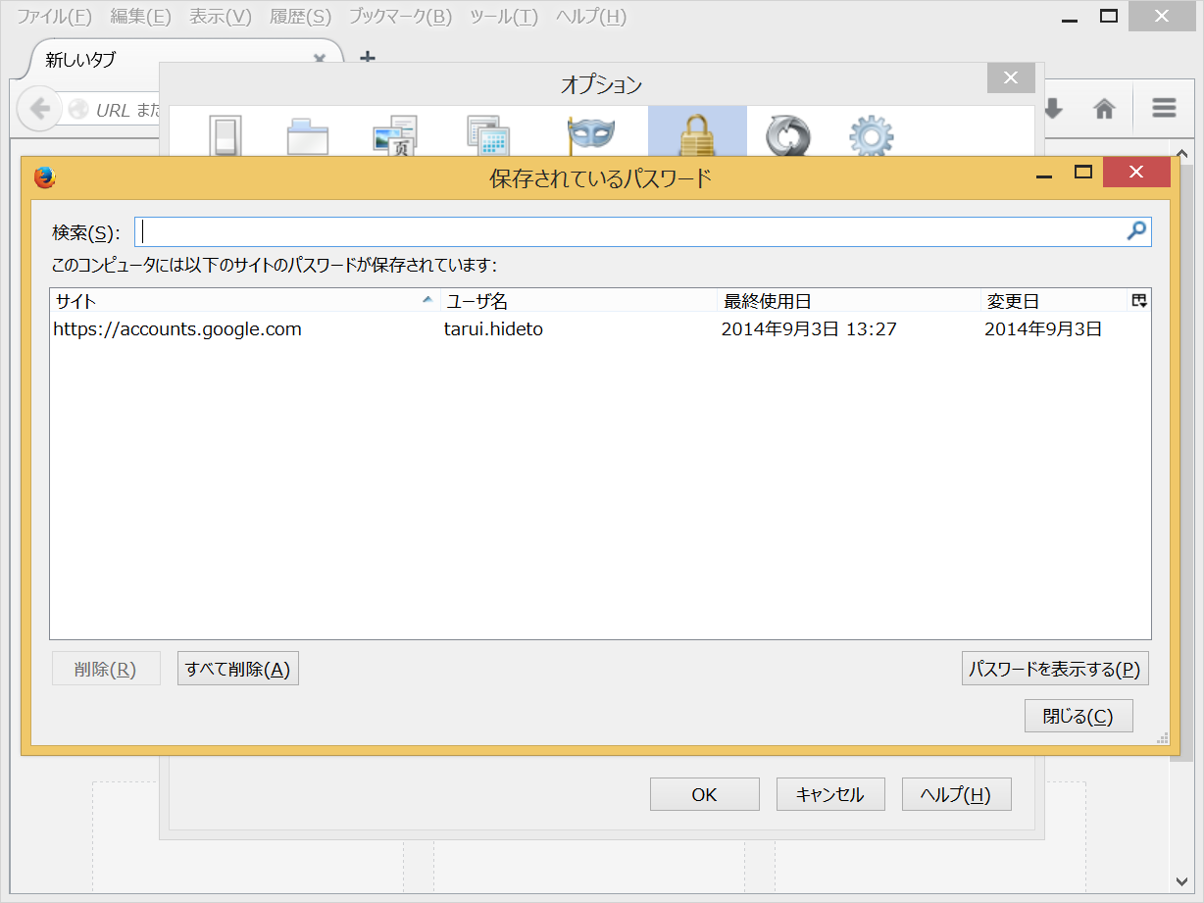Click パスワードを表示する to reveal passwords
Screen dimensions: 1204x903
[x=1055, y=668]
